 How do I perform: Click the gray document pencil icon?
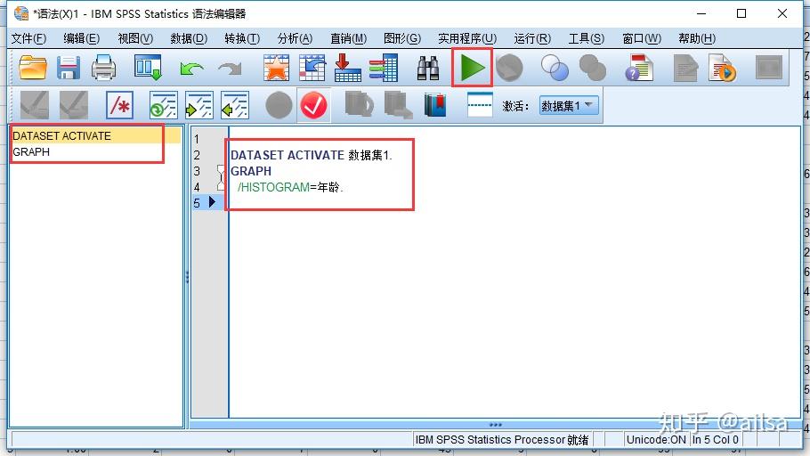(x=685, y=68)
